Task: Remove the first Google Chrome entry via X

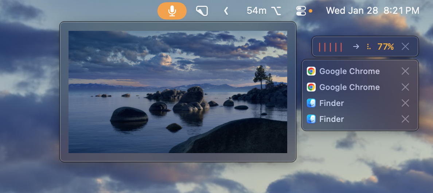Action: 405,71
